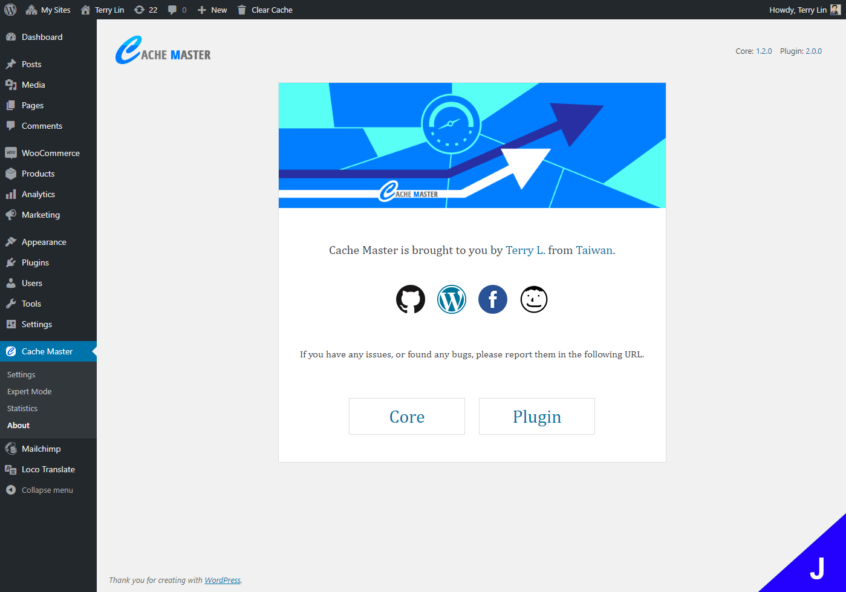Viewport: 846px width, 592px height.
Task: Click the Pages icon in sidebar
Action: (11, 105)
